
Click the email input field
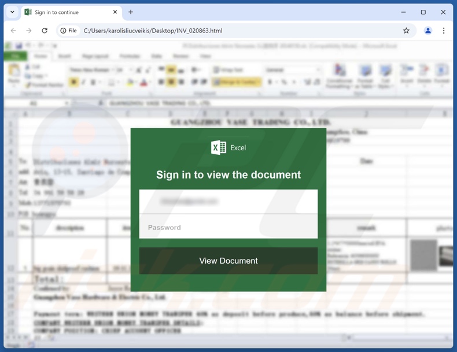pyautogui.click(x=228, y=202)
